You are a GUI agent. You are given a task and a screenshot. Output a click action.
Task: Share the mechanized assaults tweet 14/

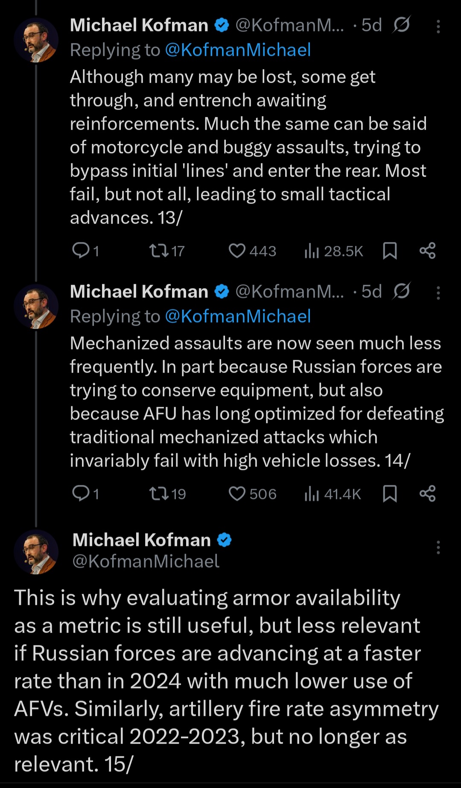tap(427, 493)
